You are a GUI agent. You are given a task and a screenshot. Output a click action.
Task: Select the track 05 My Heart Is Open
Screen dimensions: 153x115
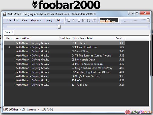tap(83, 60)
